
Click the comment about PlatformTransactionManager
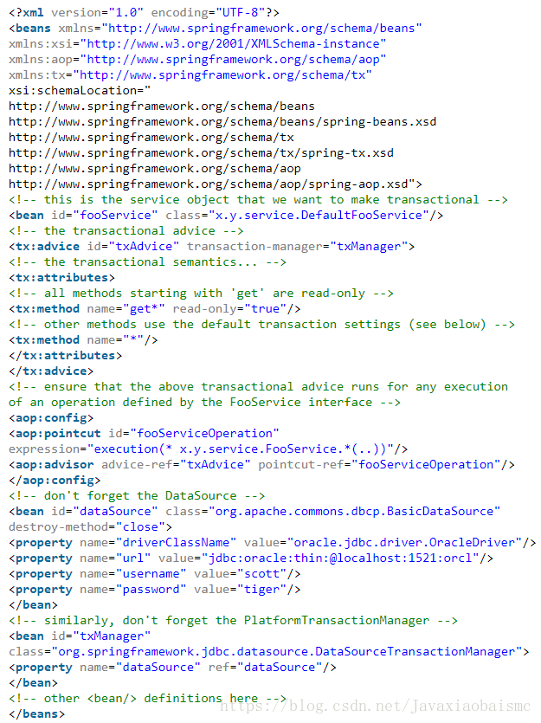click(x=233, y=621)
